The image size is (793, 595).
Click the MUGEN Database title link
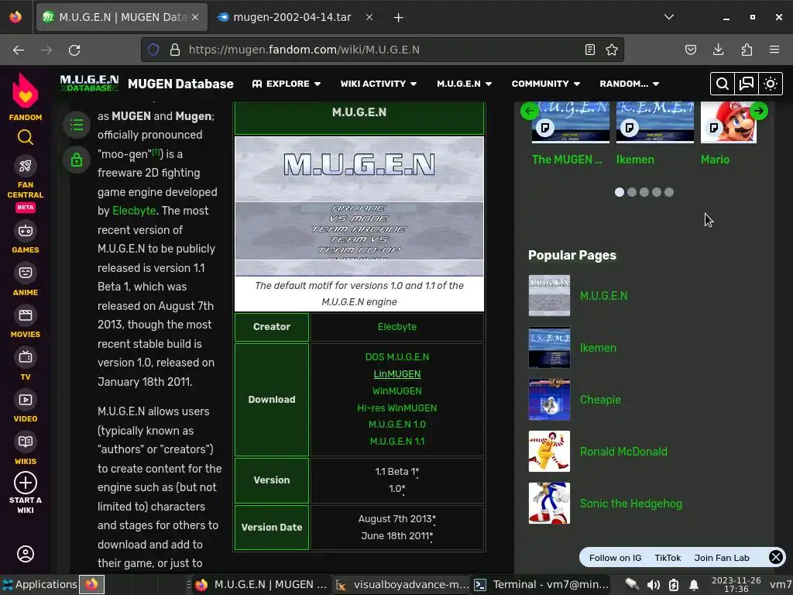(x=180, y=84)
